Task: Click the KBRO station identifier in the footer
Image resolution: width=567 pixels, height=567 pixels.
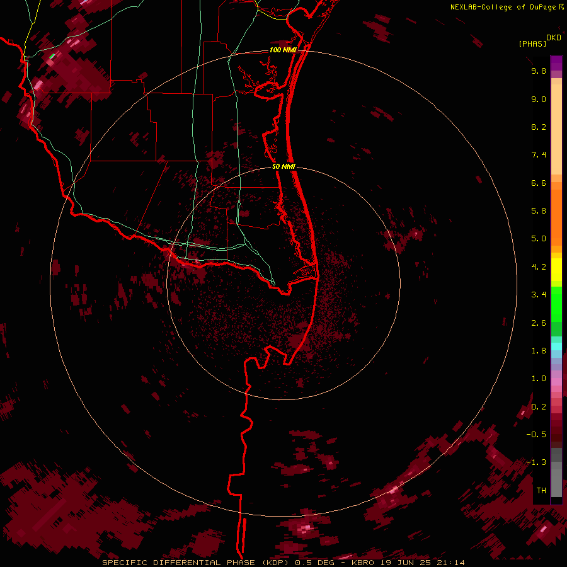Action: [x=364, y=563]
